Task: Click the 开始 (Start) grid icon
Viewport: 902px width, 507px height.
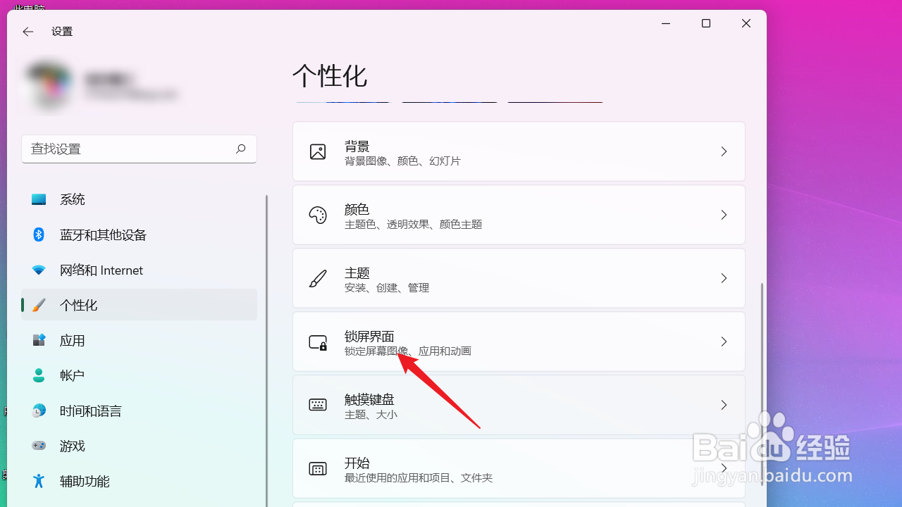Action: point(317,468)
